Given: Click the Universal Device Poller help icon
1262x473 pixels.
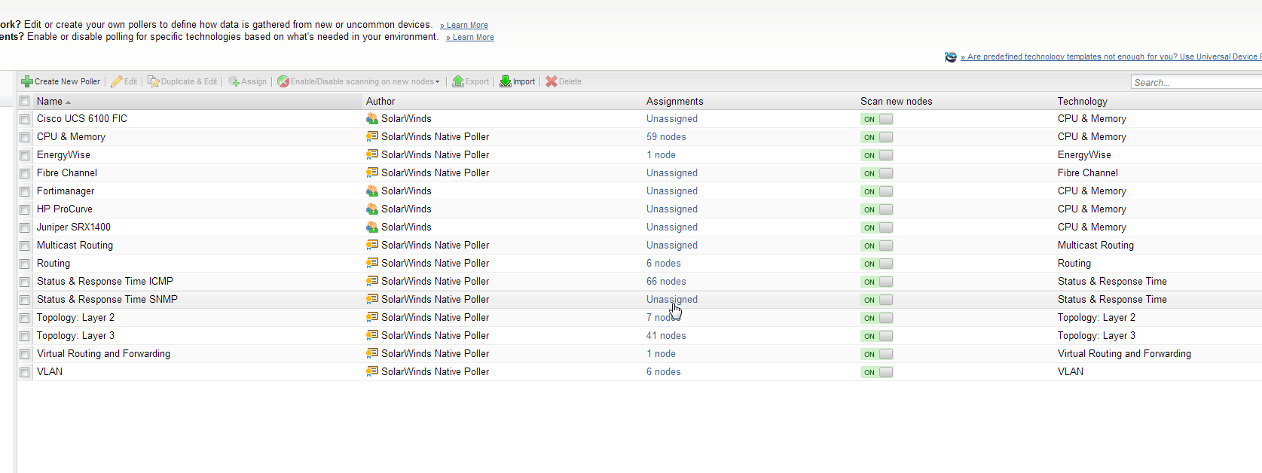Looking at the screenshot, I should (x=951, y=56).
